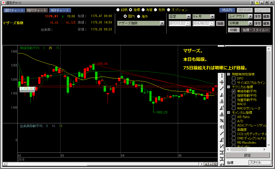Click the chart scrollbar right arrow
The image size is (275, 169).
click(202, 164)
